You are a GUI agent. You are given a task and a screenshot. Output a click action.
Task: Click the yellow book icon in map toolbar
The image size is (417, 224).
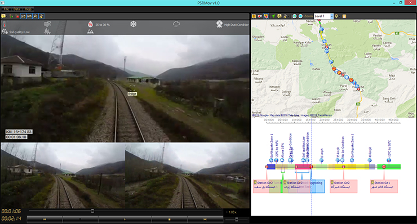(254, 16)
